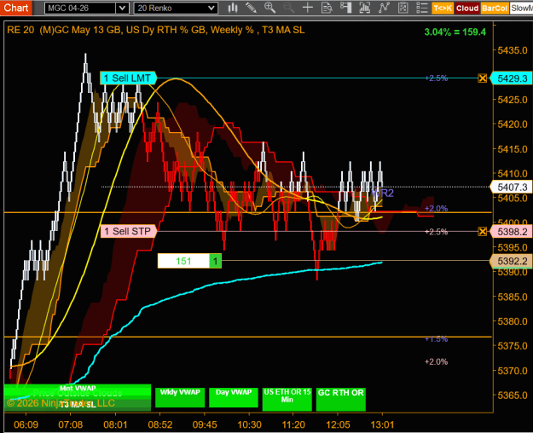Toggle the BarCol toolbar button
The width and height of the screenshot is (533, 433).
tap(495, 9)
